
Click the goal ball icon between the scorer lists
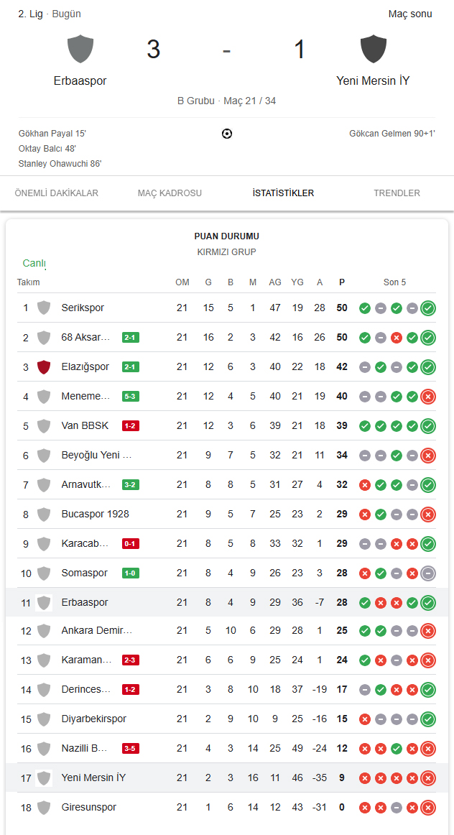tap(227, 134)
